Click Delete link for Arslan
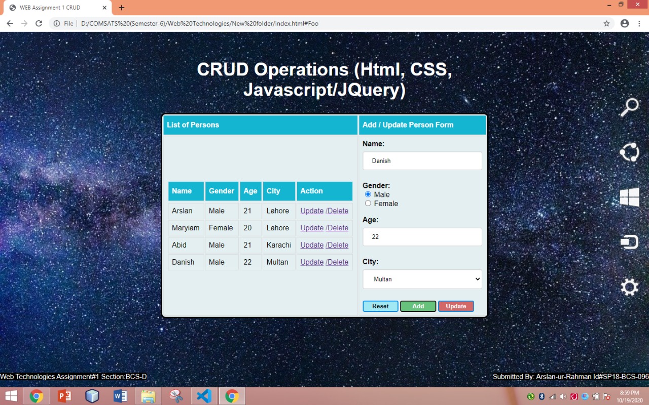The image size is (649, 405). [337, 211]
